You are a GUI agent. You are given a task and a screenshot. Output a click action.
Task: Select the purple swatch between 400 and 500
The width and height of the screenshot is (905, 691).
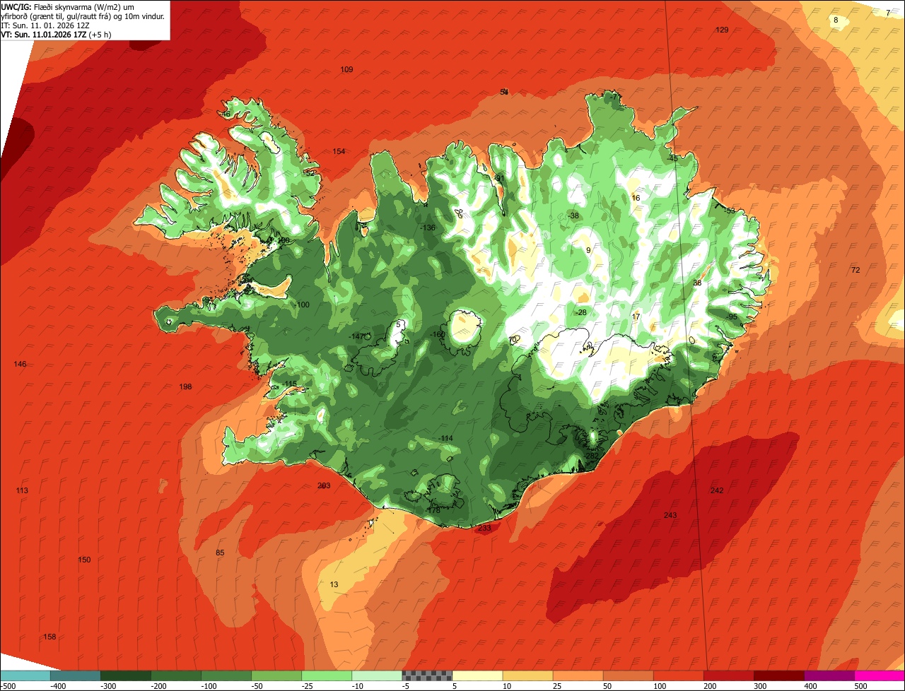coord(829,675)
